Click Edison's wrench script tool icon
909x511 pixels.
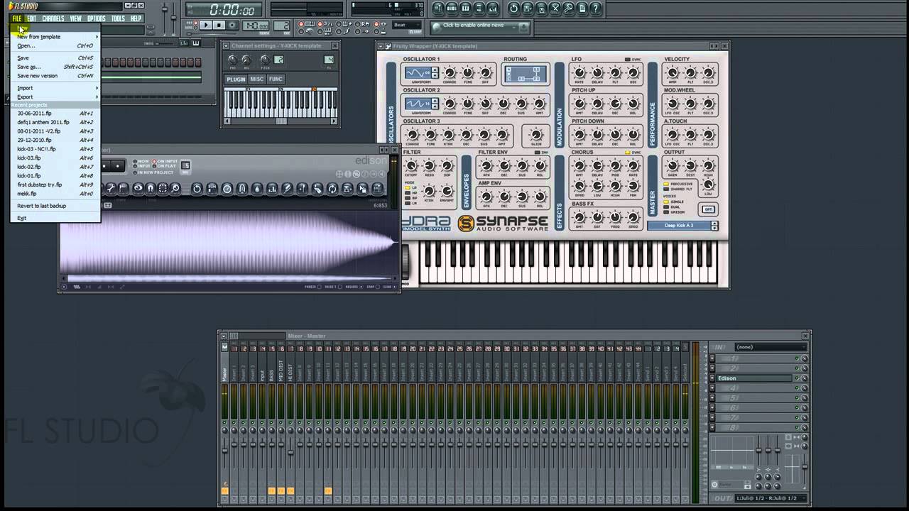pyautogui.click(x=111, y=189)
